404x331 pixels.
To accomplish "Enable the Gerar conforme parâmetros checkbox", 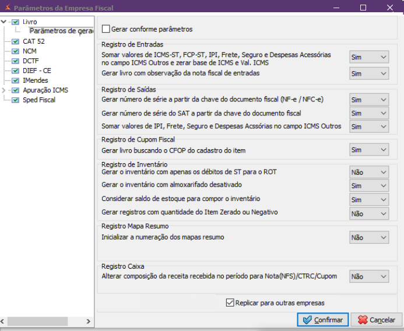I will 106,29.
